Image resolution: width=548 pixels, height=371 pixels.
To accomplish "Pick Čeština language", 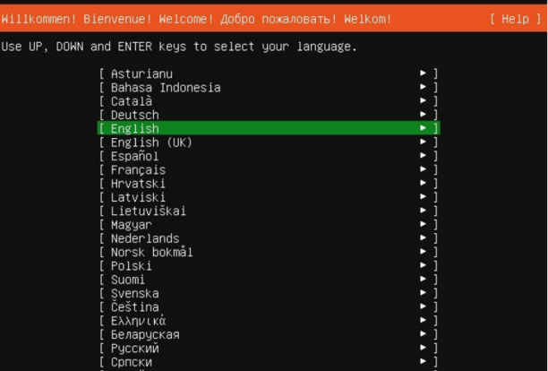I will [x=268, y=307].
